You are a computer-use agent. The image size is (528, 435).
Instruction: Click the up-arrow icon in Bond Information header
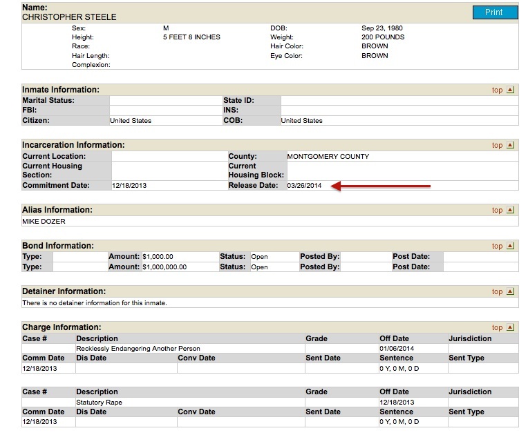pyautogui.click(x=511, y=246)
